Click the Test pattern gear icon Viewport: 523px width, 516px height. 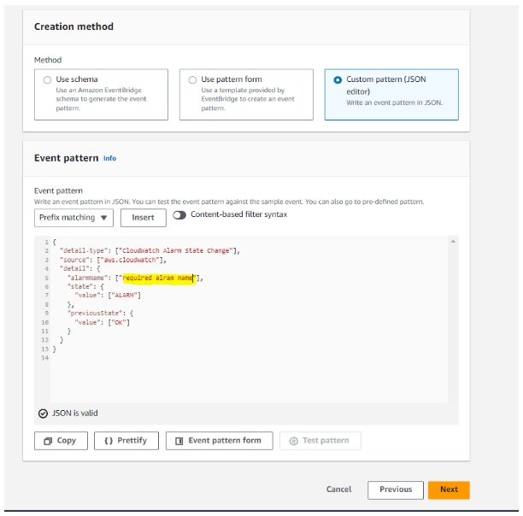pyautogui.click(x=293, y=441)
